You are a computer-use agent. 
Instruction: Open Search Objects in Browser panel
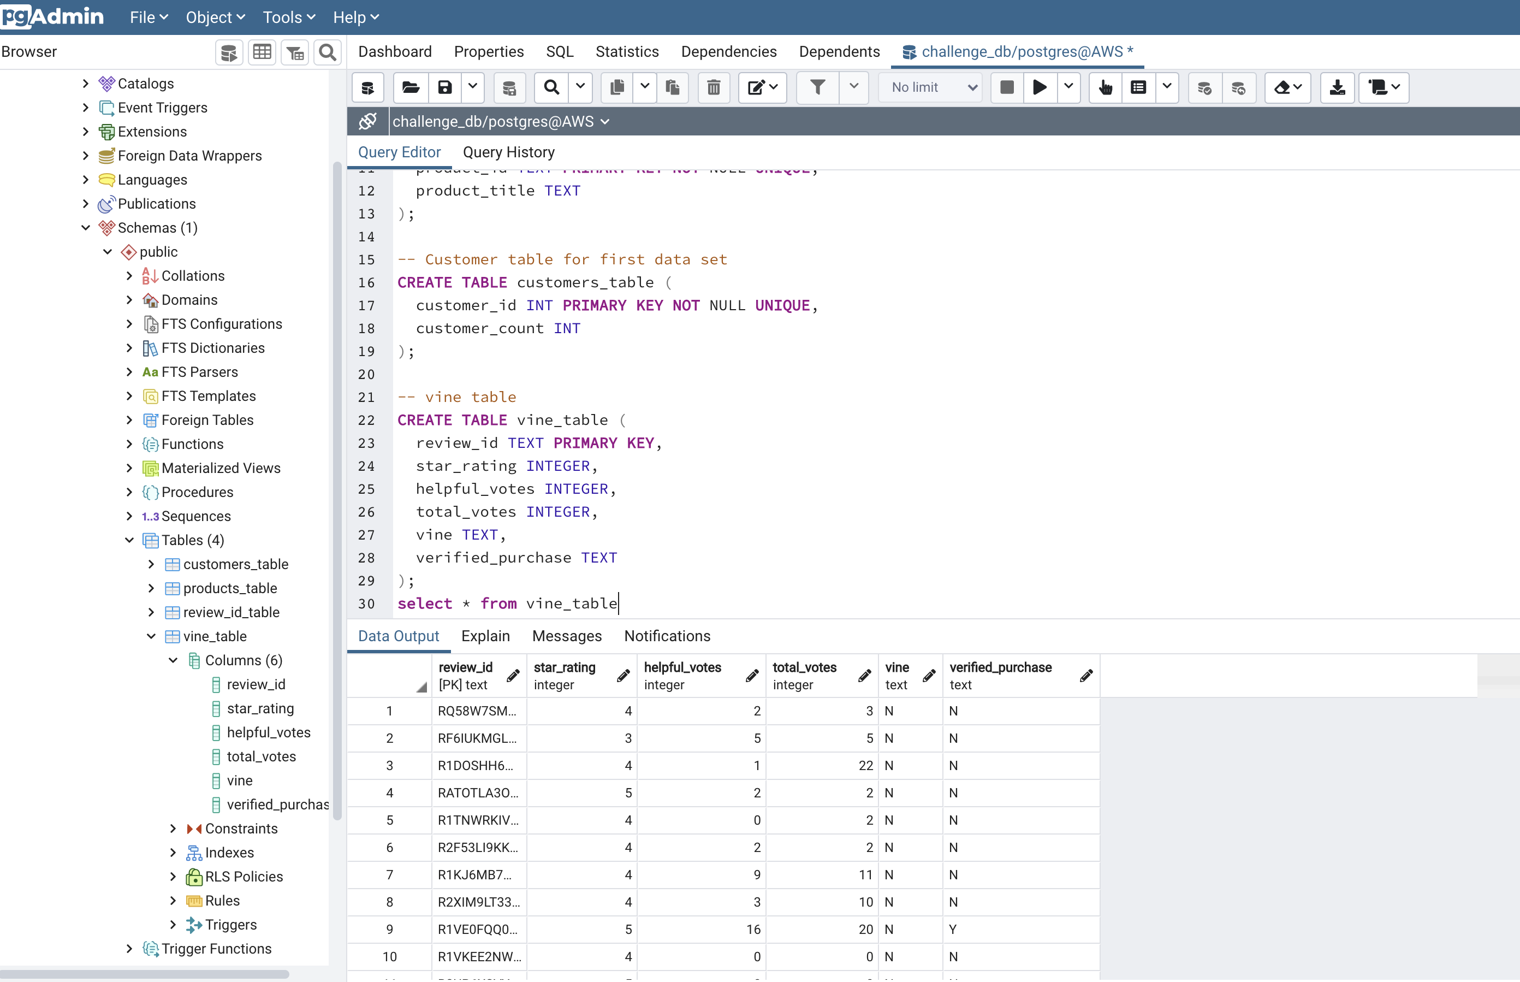click(328, 52)
